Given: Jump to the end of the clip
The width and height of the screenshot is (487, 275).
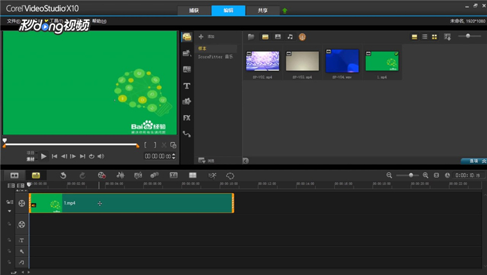Looking at the screenshot, I should (x=82, y=156).
